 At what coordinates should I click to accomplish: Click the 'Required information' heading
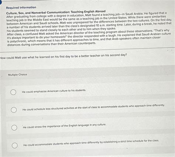pyautogui.click(x=21, y=7)
